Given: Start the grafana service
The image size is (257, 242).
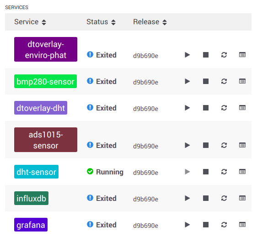Looking at the screenshot, I should (187, 225).
